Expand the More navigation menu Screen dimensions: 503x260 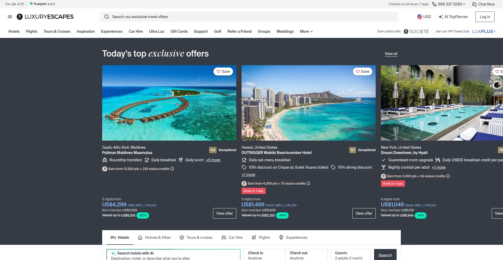click(x=306, y=31)
